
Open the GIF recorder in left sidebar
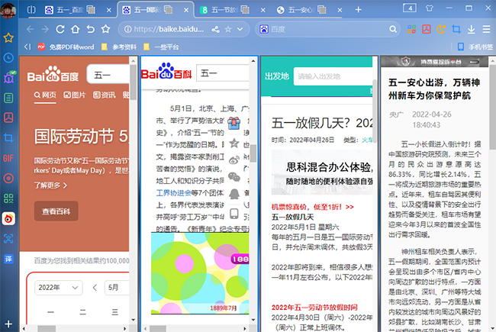point(8,157)
